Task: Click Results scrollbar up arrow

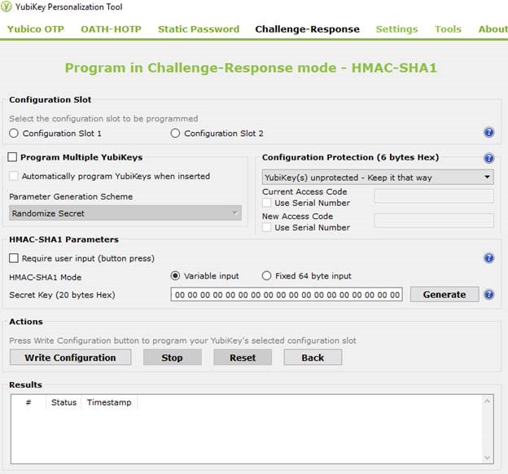Action: (487, 402)
